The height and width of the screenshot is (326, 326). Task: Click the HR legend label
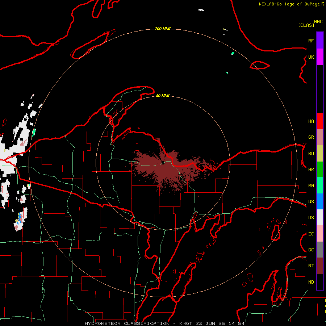[x=311, y=170]
